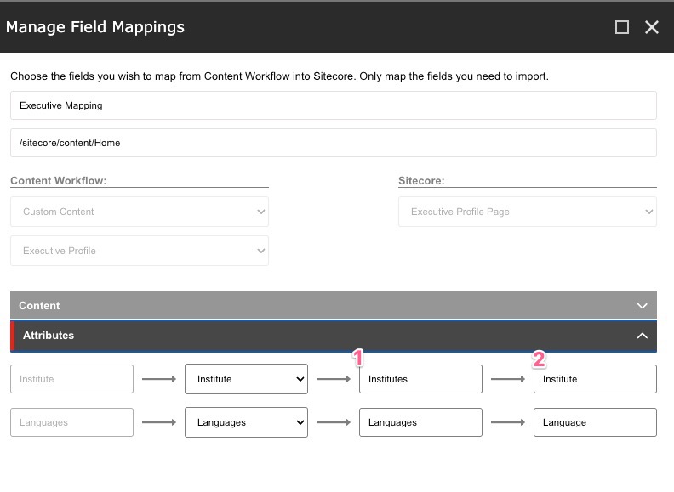Click the last Institute text field
674x492 pixels.
tap(595, 379)
